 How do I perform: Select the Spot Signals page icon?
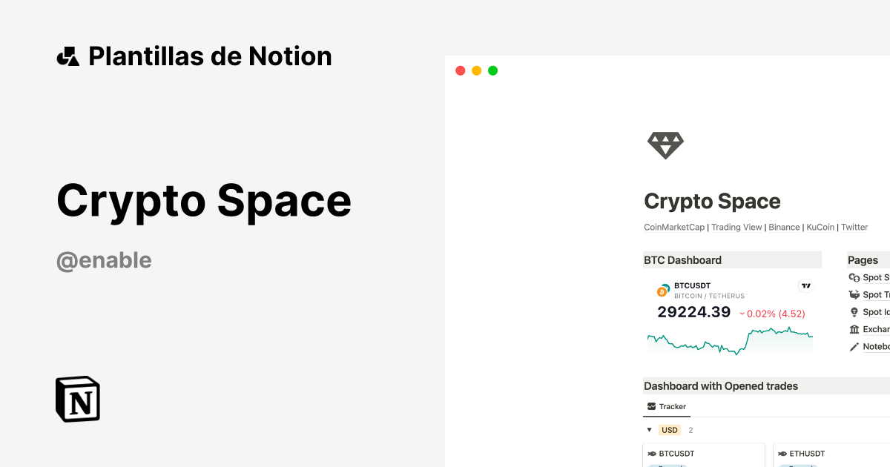pos(853,276)
